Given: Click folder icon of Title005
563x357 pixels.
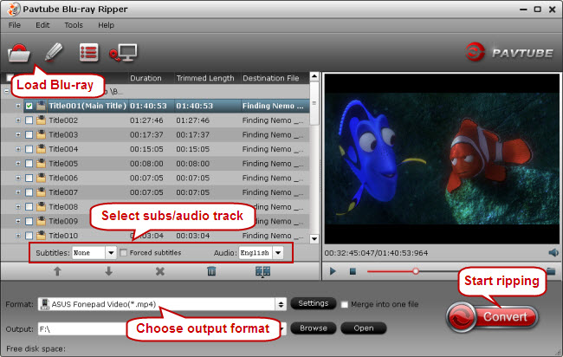Looking at the screenshot, I should (41, 164).
